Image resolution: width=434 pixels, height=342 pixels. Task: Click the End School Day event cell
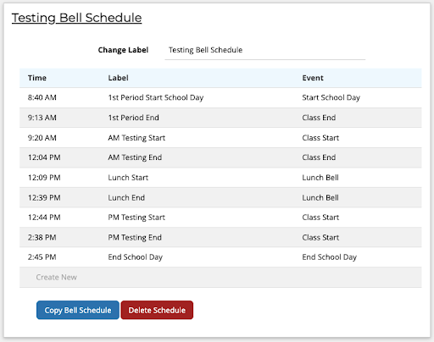click(330, 257)
